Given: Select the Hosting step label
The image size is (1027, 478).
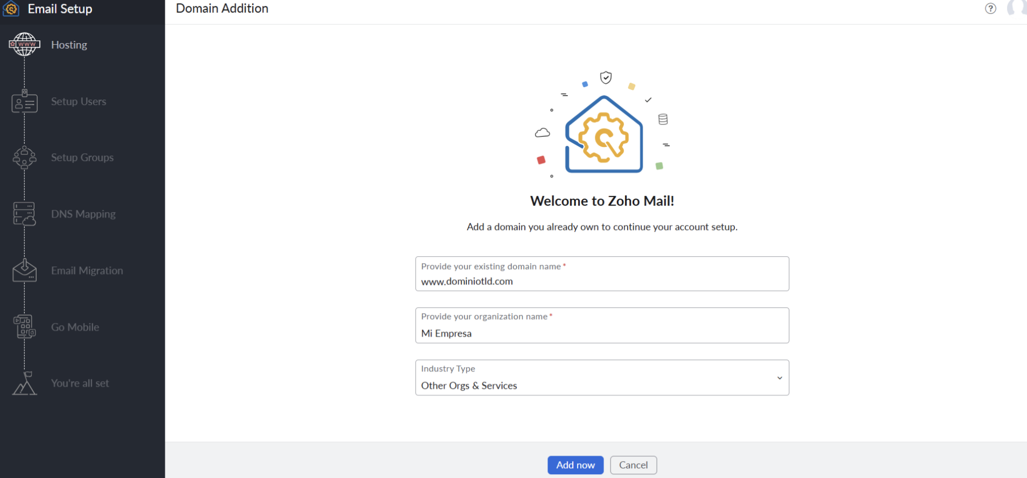Looking at the screenshot, I should click(x=69, y=45).
